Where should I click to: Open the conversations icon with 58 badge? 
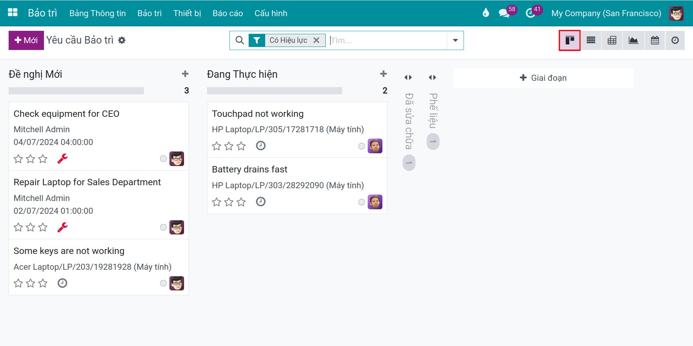pyautogui.click(x=504, y=13)
